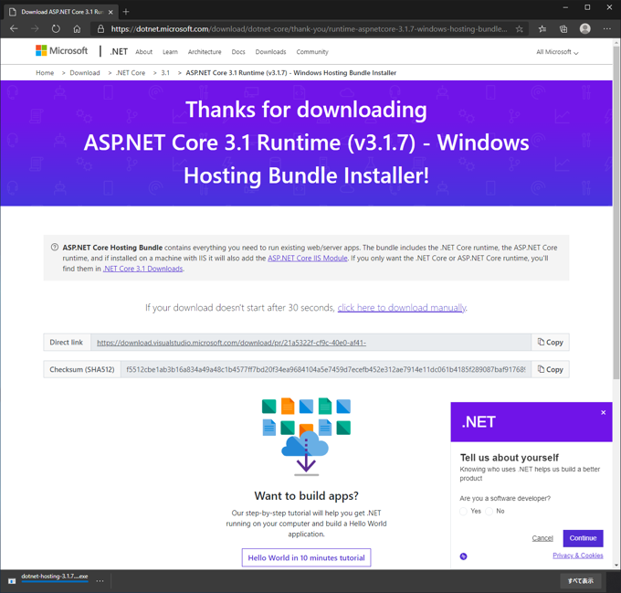The image size is (621, 593).
Task: Open the Learn menu item
Action: (170, 52)
